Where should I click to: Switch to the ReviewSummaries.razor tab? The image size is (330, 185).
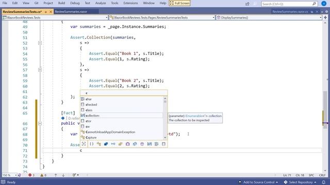click(71, 12)
